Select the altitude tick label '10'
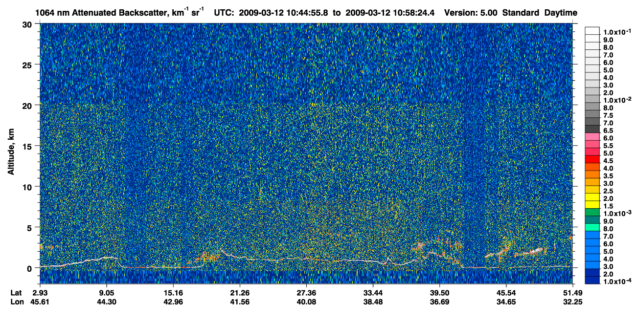The width and height of the screenshot is (636, 326). coord(28,187)
